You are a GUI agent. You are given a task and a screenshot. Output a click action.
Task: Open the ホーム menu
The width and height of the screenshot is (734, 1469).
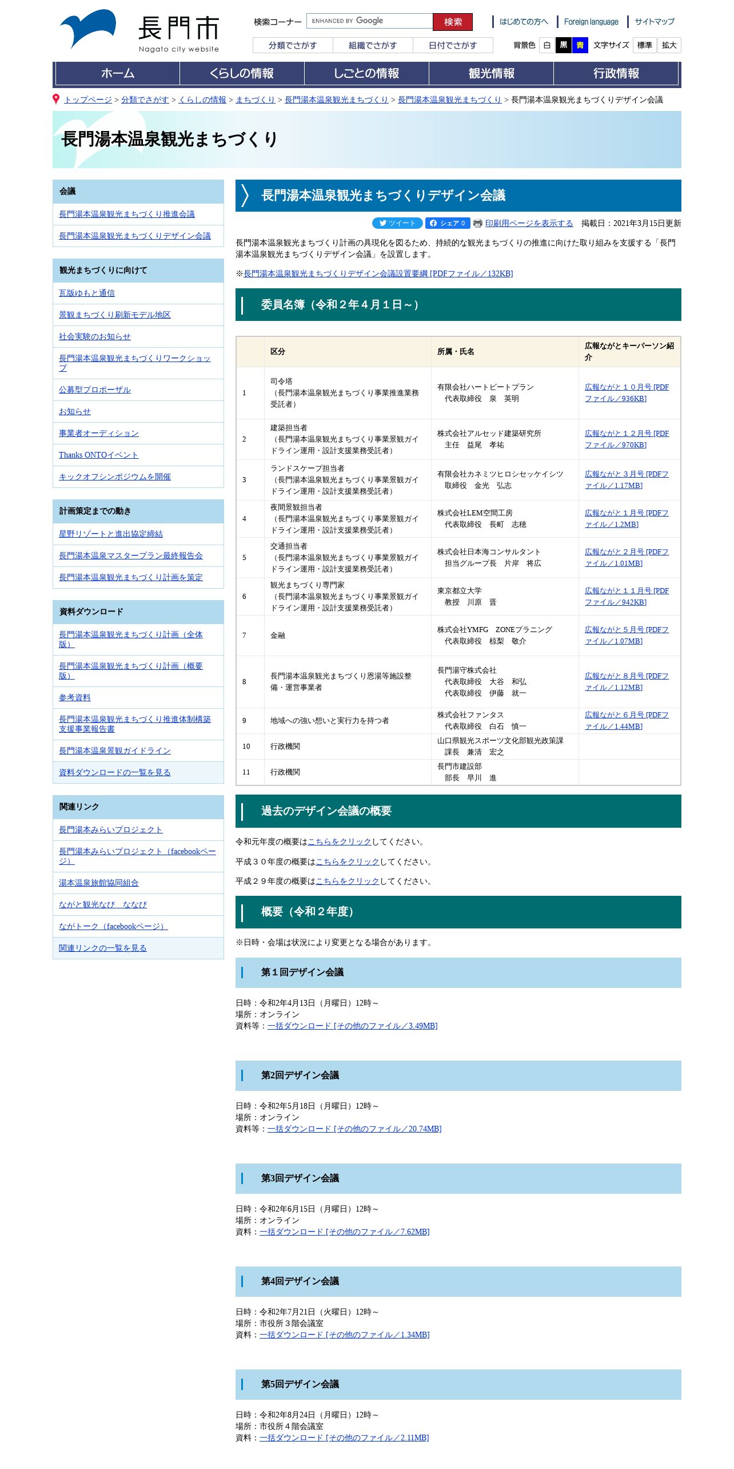pyautogui.click(x=118, y=73)
